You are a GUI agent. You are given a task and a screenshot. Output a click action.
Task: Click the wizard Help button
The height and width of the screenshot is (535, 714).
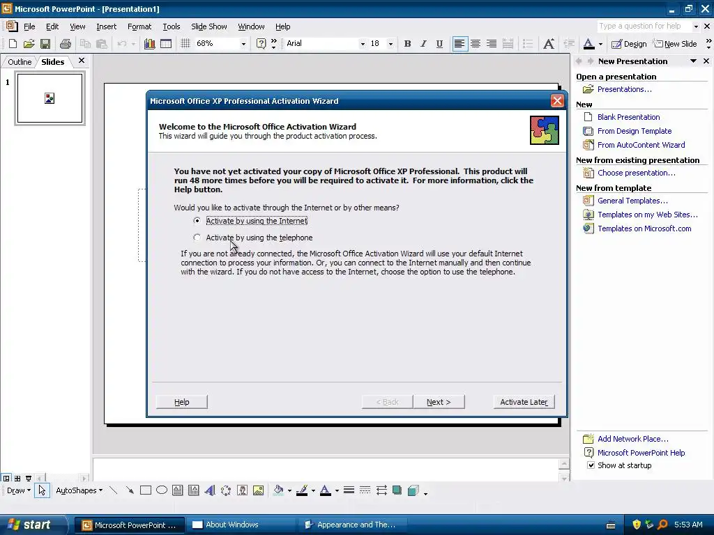point(182,402)
